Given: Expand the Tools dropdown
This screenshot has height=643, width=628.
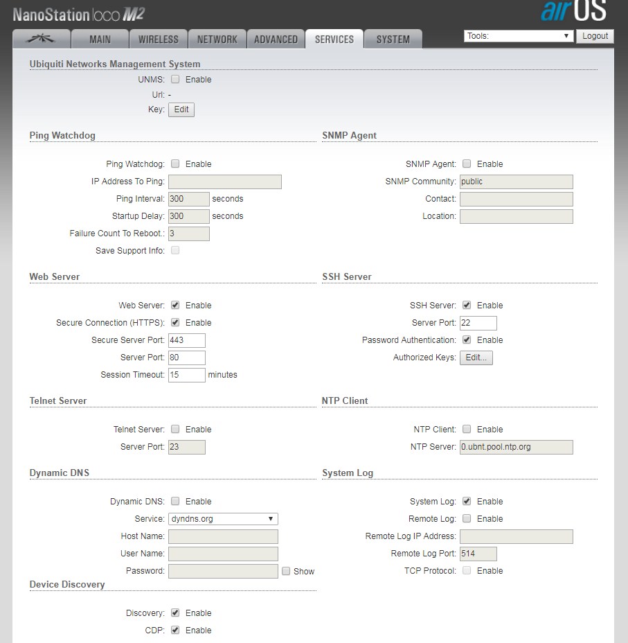Looking at the screenshot, I should click(518, 35).
